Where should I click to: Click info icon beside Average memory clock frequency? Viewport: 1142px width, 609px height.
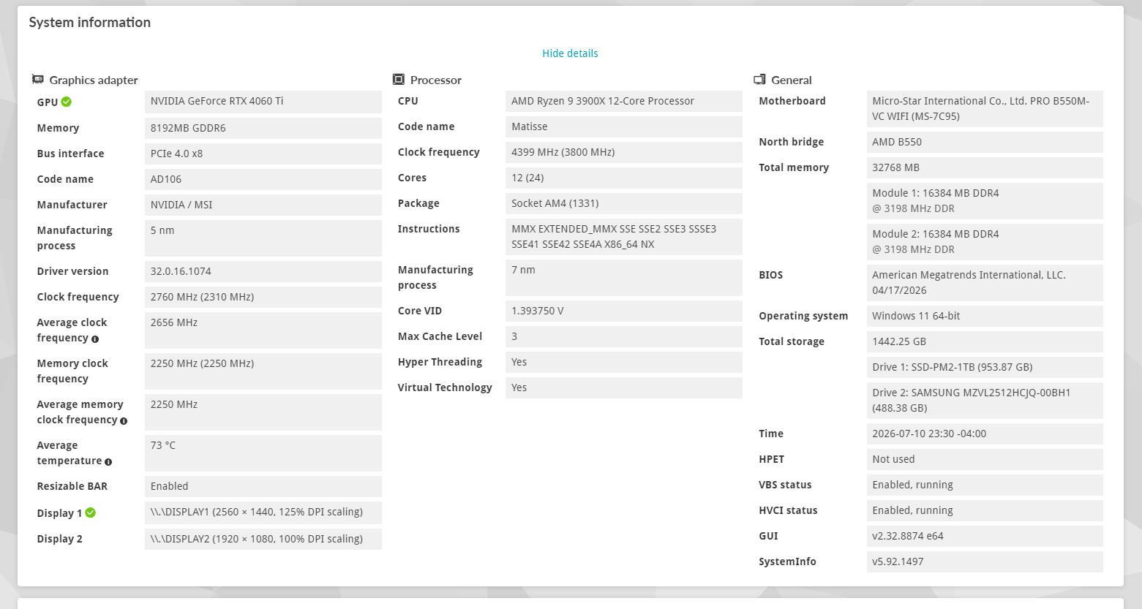(x=124, y=420)
